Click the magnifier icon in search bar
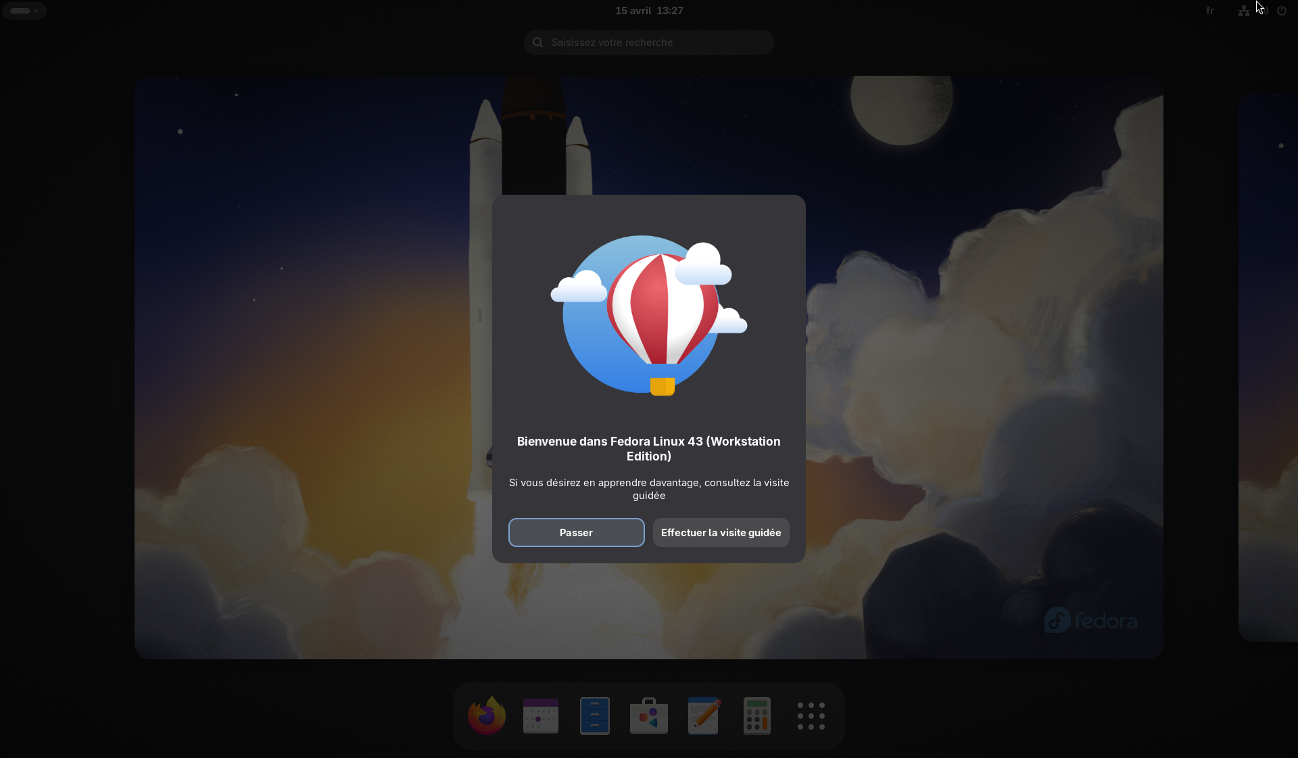1298x758 pixels. (538, 43)
